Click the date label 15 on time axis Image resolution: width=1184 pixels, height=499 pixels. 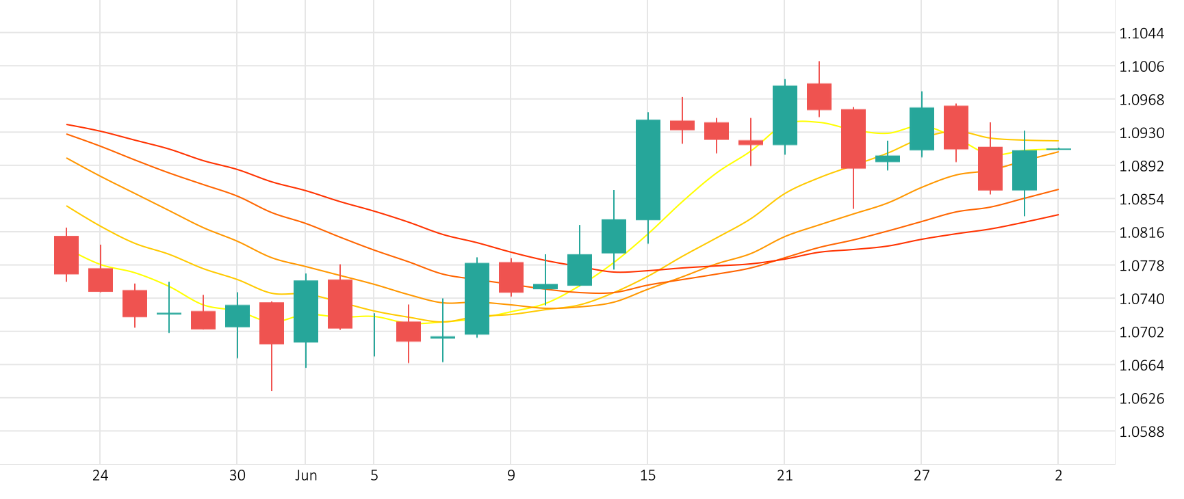tap(647, 476)
